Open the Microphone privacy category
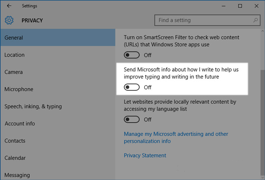The width and height of the screenshot is (265, 180). (x=58, y=89)
